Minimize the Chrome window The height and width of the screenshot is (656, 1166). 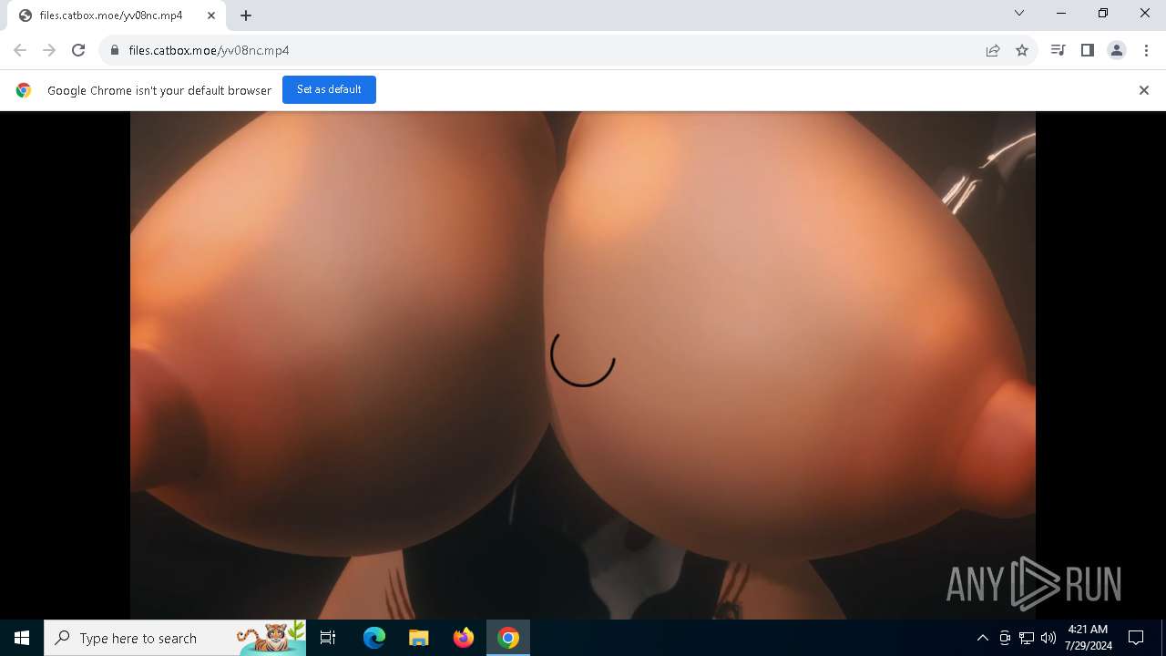(x=1061, y=13)
